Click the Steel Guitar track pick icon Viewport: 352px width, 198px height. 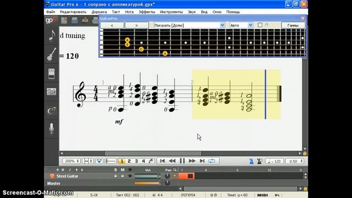pyautogui.click(x=52, y=176)
